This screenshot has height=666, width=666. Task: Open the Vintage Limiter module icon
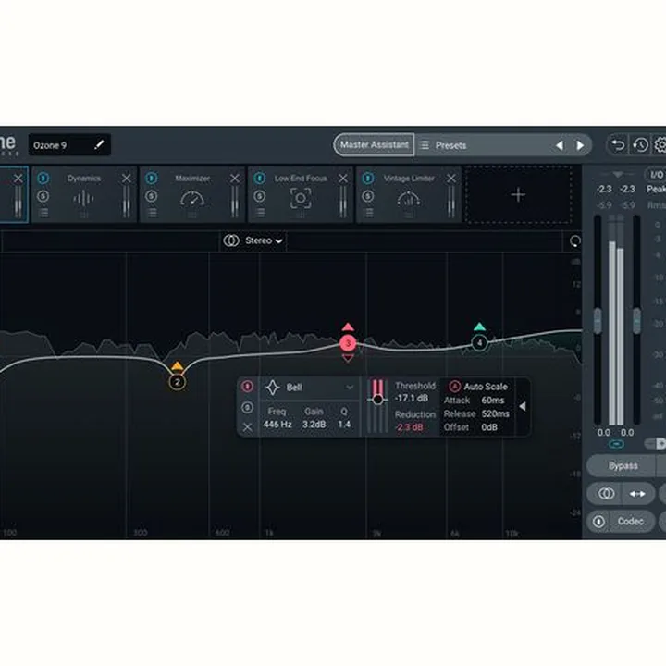(409, 198)
